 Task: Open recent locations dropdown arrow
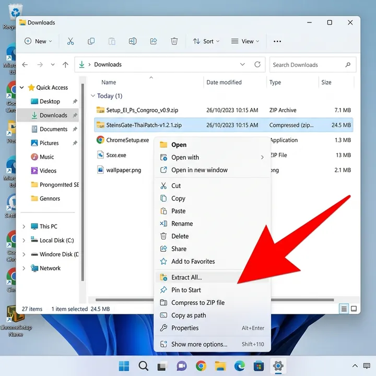53,65
